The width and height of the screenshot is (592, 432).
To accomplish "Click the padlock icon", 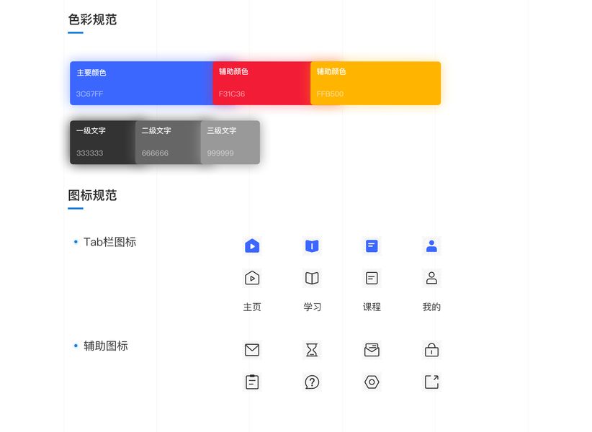I will (431, 350).
